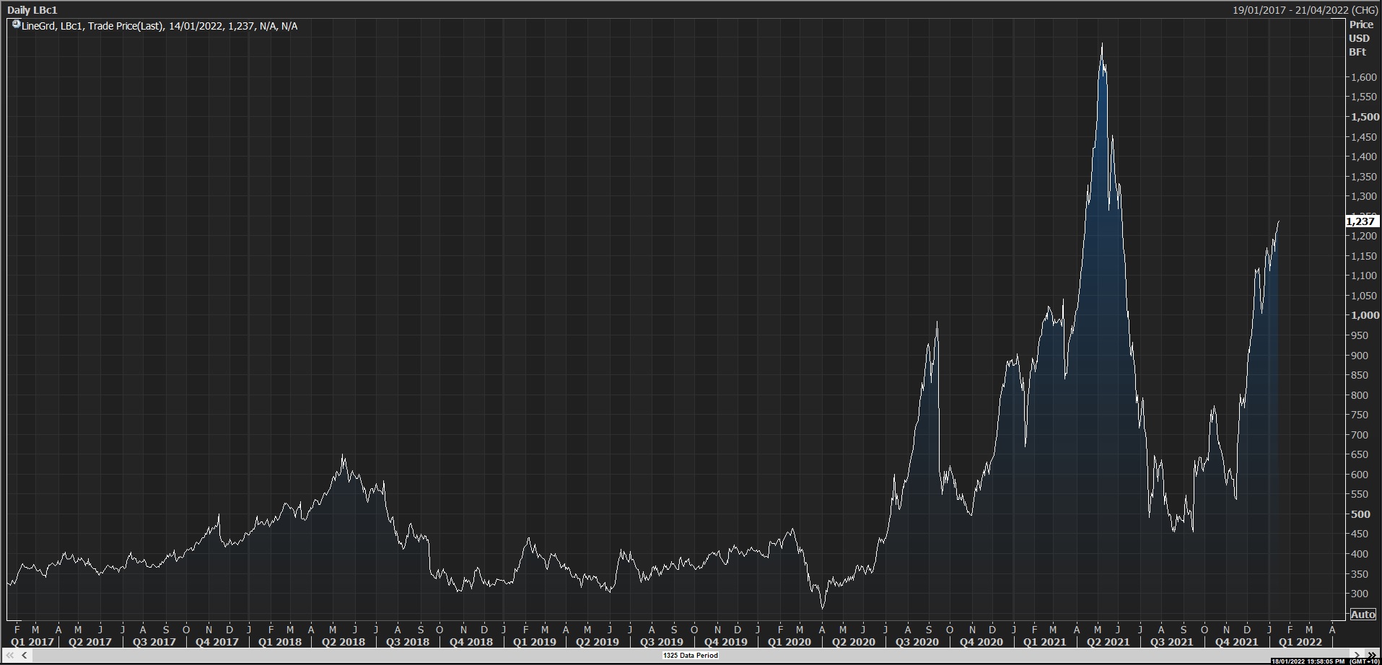The height and width of the screenshot is (665, 1382).
Task: Open the 19/01/2017 - 21/04/2022 date range
Action: pos(1305,10)
